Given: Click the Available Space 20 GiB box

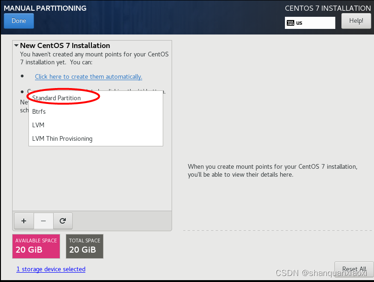Looking at the screenshot, I should pos(36,246).
